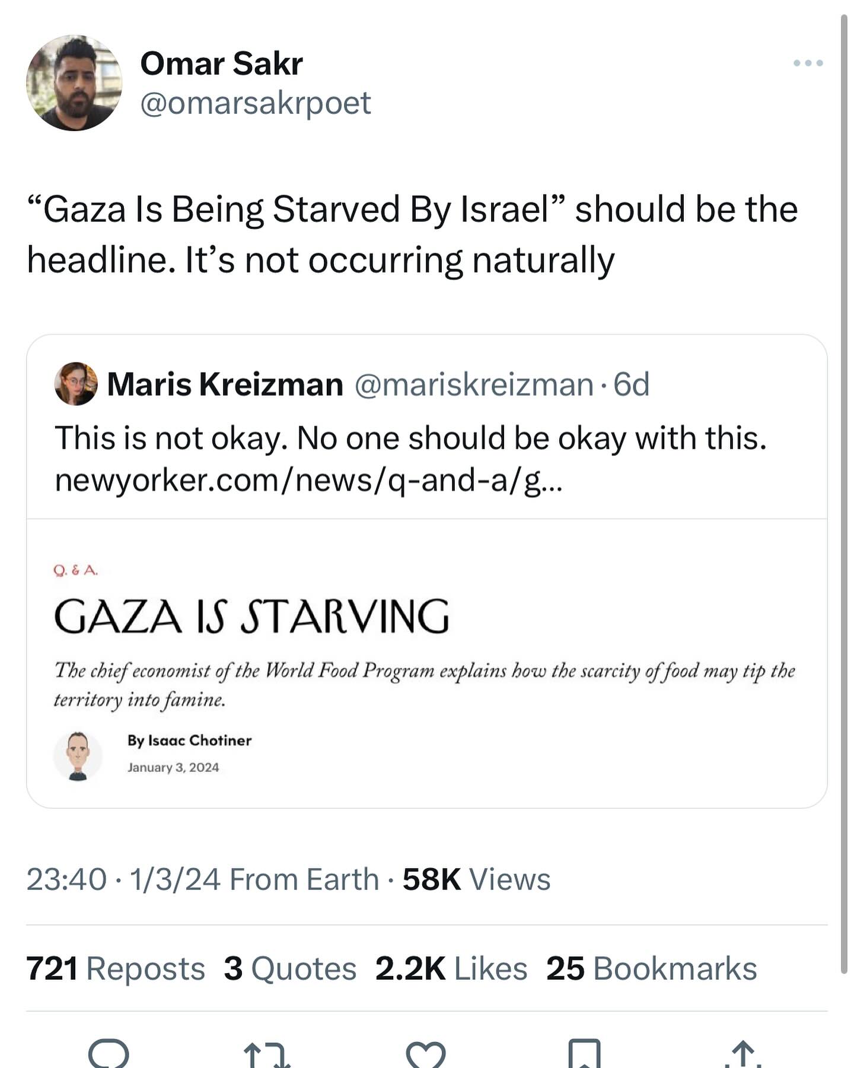
Task: Tap the 58K Views count
Action: click(x=476, y=879)
